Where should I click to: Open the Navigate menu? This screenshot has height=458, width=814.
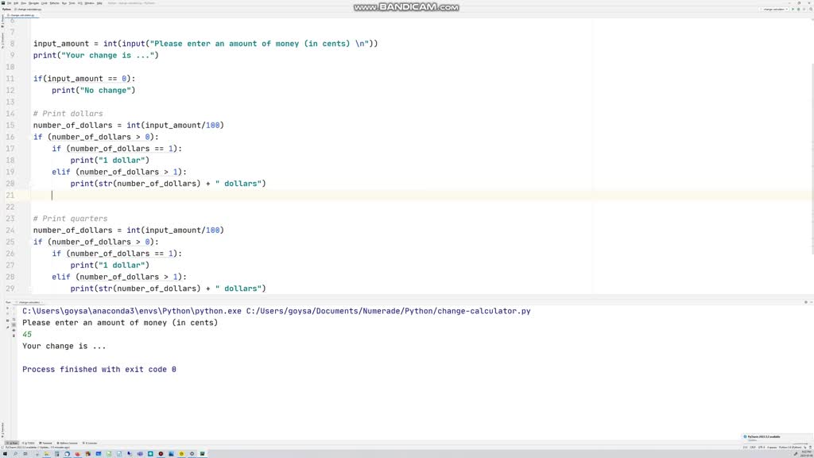[33, 3]
